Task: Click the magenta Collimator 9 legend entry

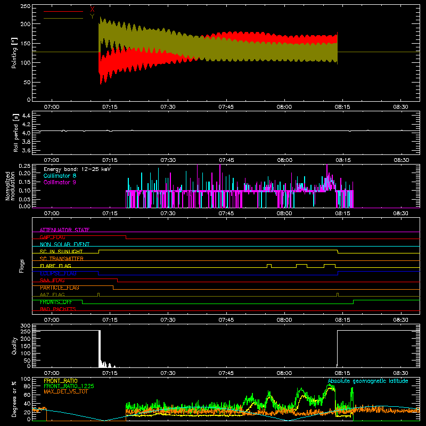Action: (x=60, y=182)
